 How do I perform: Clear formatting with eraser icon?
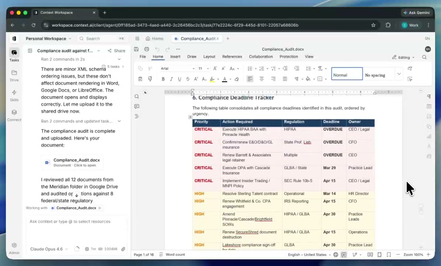(x=237, y=79)
